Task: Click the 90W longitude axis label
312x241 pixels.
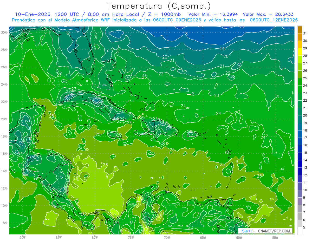Action: click(x=23, y=238)
